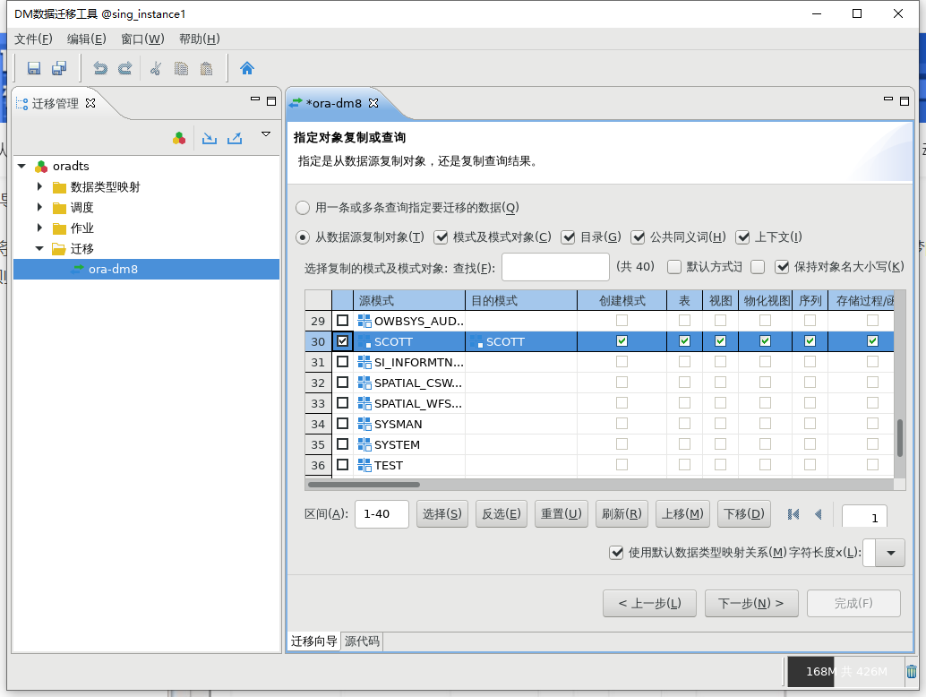Viewport: 926px width, 697px height.
Task: Expand the 数据类型映射 folder in the tree
Action: (x=39, y=186)
